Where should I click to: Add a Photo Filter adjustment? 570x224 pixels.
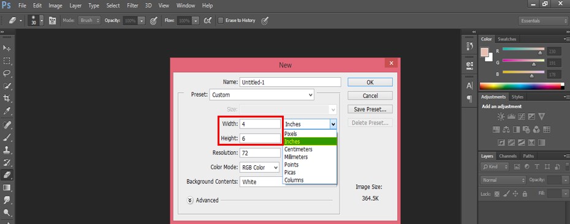526,129
